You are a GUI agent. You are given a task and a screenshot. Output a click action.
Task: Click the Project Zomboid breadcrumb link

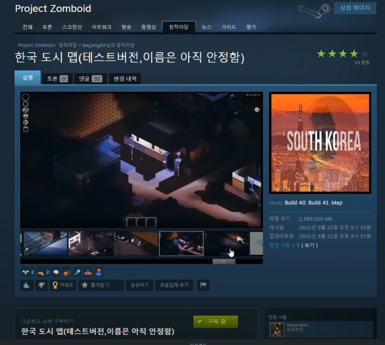coord(36,45)
